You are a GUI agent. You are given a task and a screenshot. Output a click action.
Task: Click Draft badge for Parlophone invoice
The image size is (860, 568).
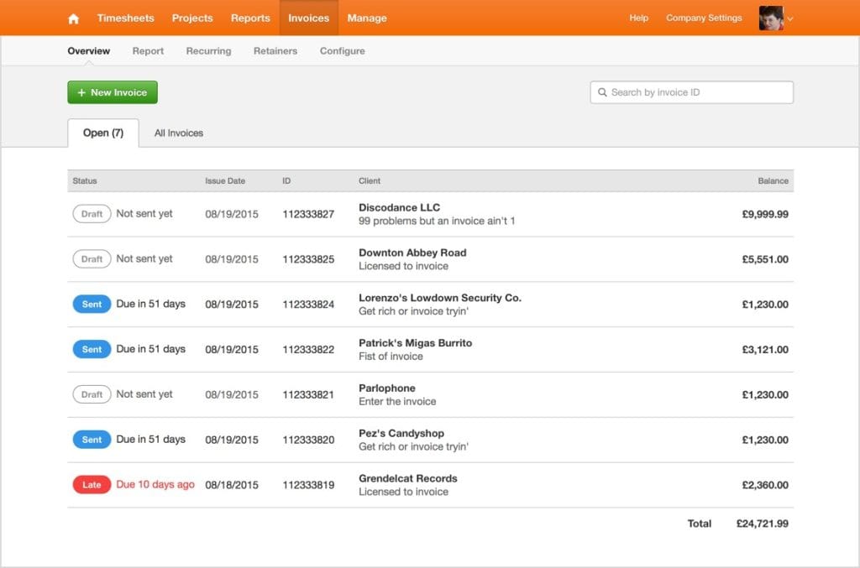[x=92, y=394]
